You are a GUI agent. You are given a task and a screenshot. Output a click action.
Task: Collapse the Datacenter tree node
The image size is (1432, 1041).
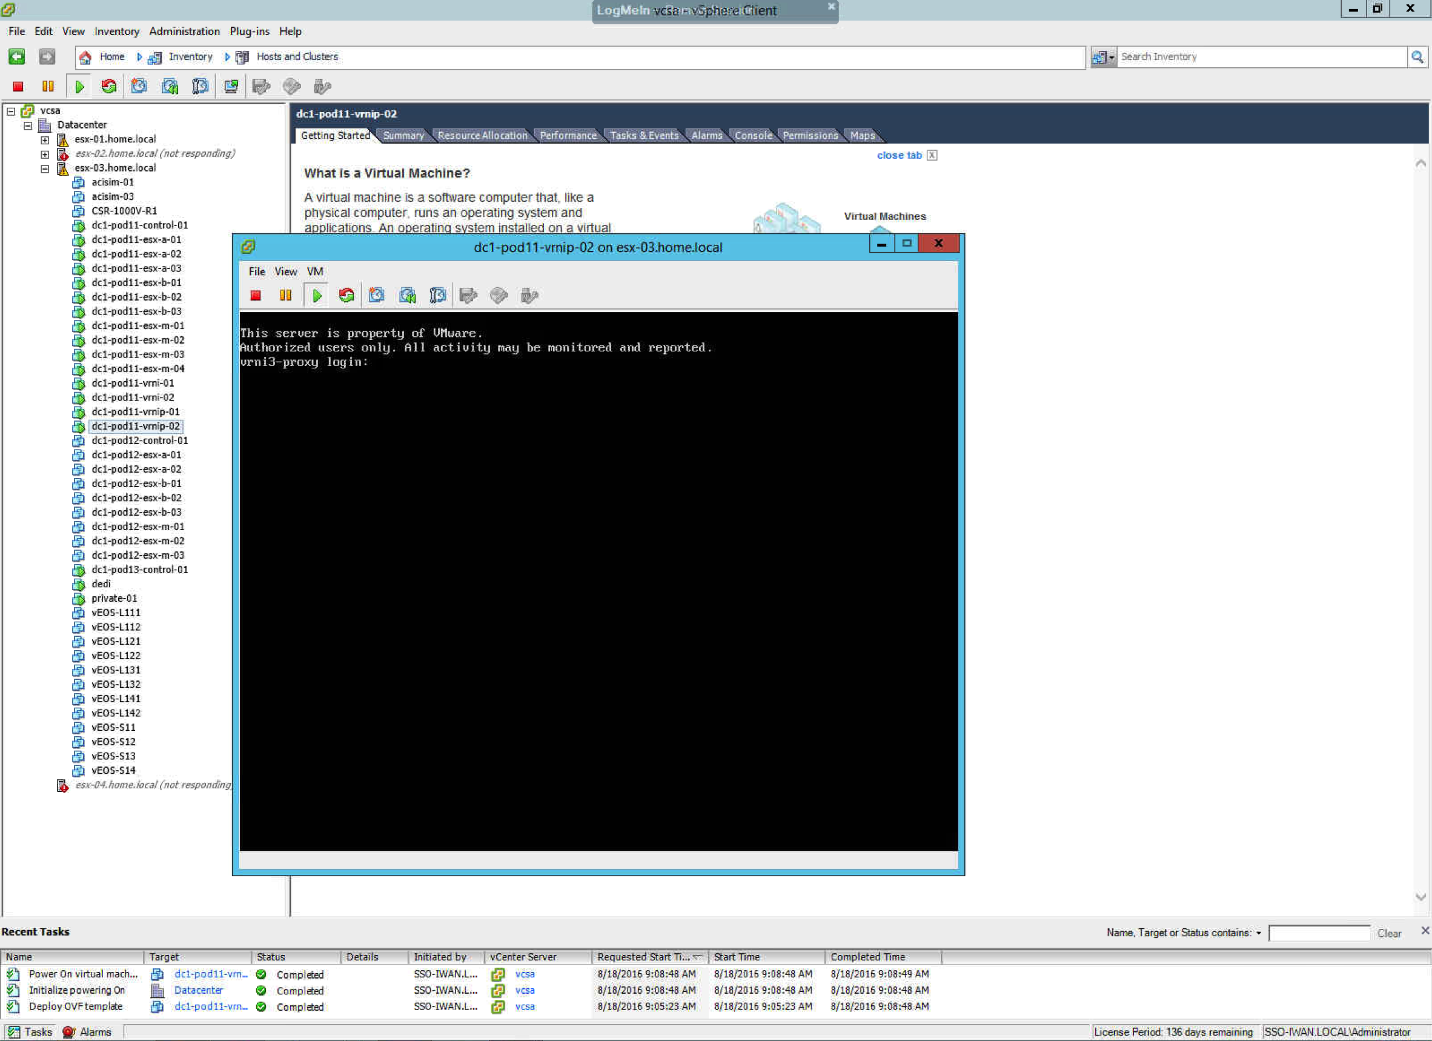(28, 125)
